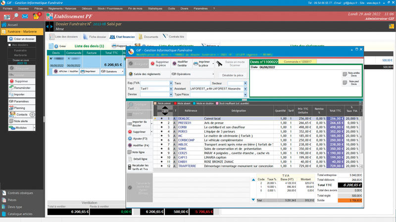Click Créer un dossier button

point(22,39)
